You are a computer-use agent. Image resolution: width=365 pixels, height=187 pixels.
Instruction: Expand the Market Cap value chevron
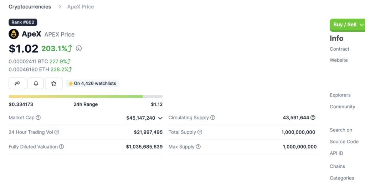(160, 118)
